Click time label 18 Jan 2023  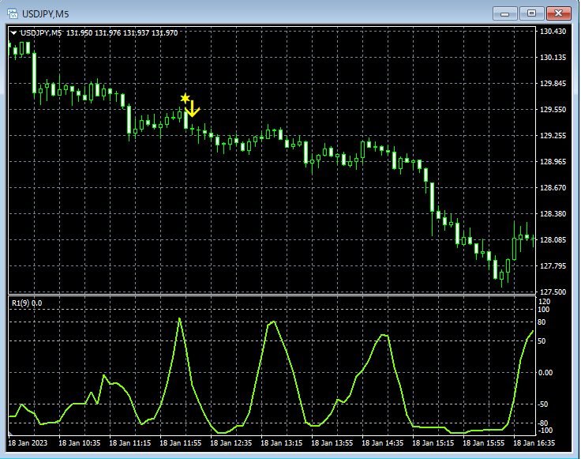(28, 443)
